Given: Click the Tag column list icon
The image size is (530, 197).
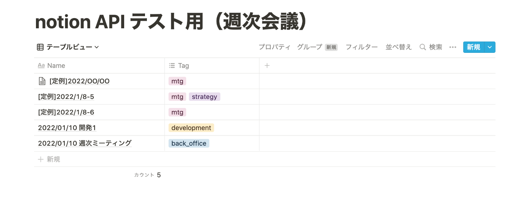Looking at the screenshot, I should [172, 66].
